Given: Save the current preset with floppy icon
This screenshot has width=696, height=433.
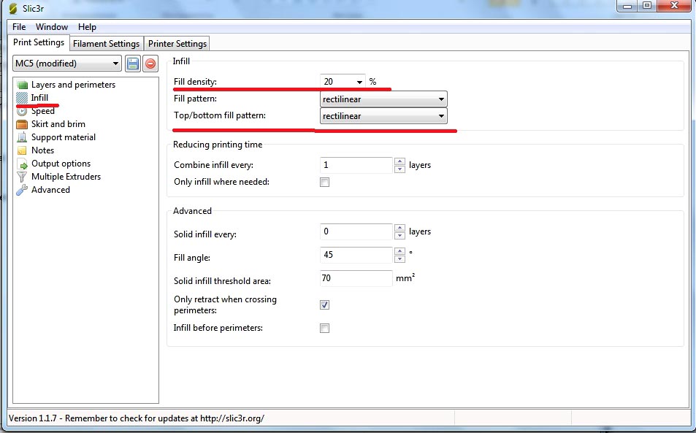Looking at the screenshot, I should pyautogui.click(x=133, y=64).
